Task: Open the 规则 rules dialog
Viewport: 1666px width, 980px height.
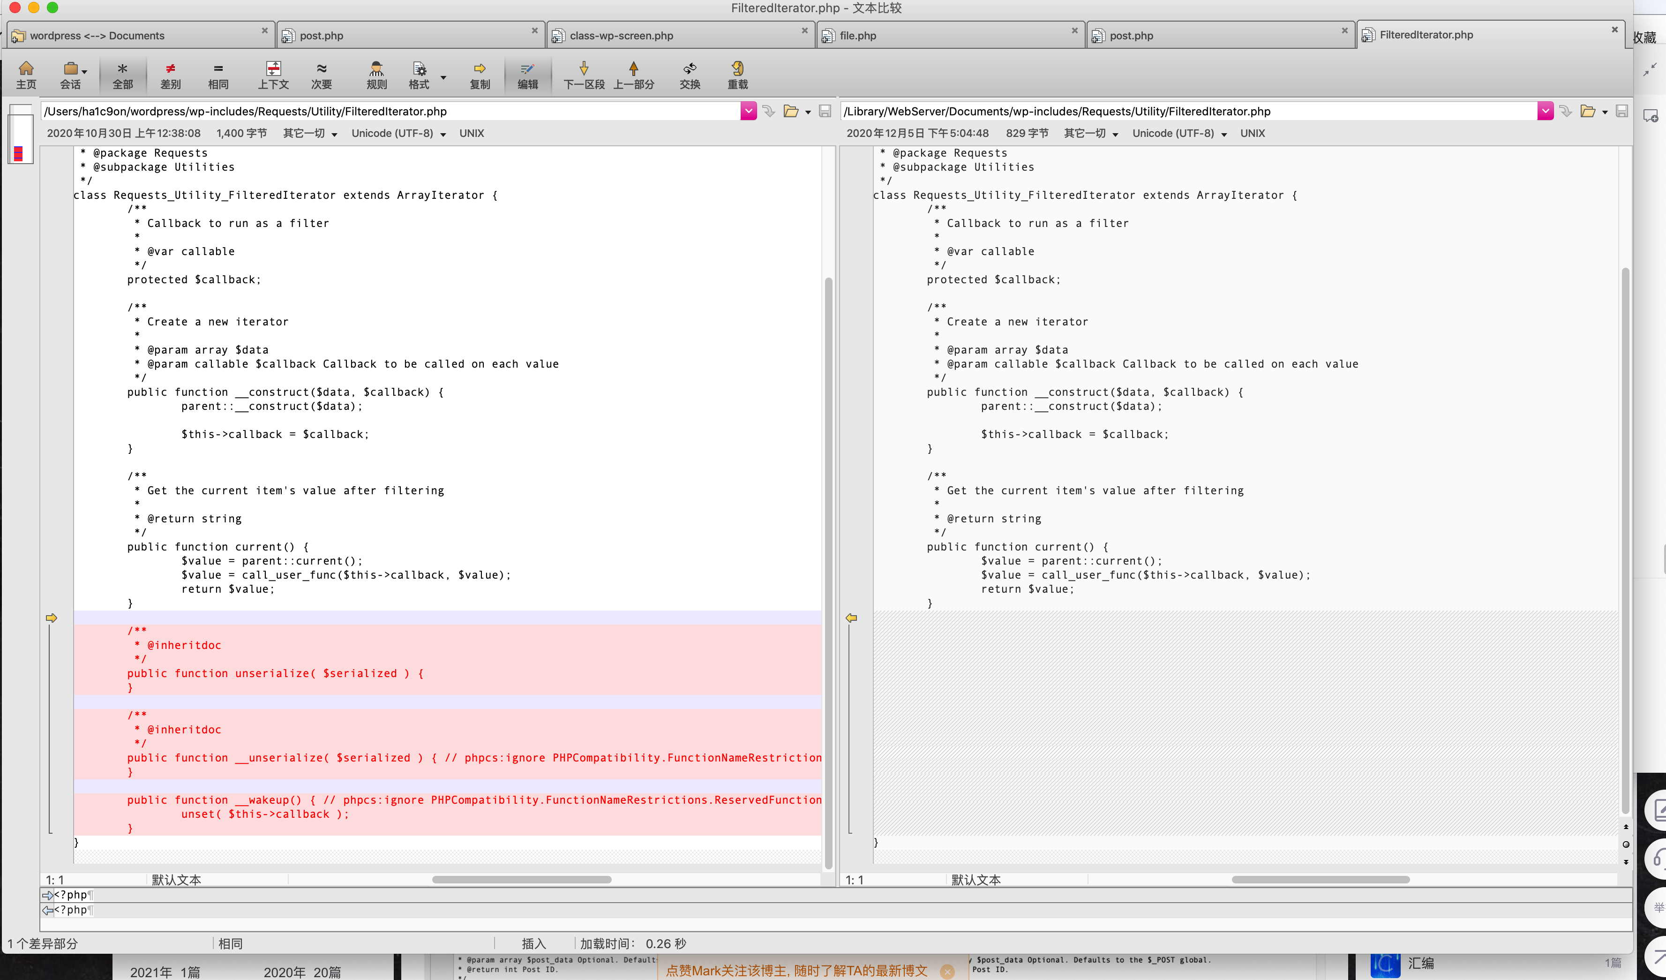Action: tap(376, 75)
